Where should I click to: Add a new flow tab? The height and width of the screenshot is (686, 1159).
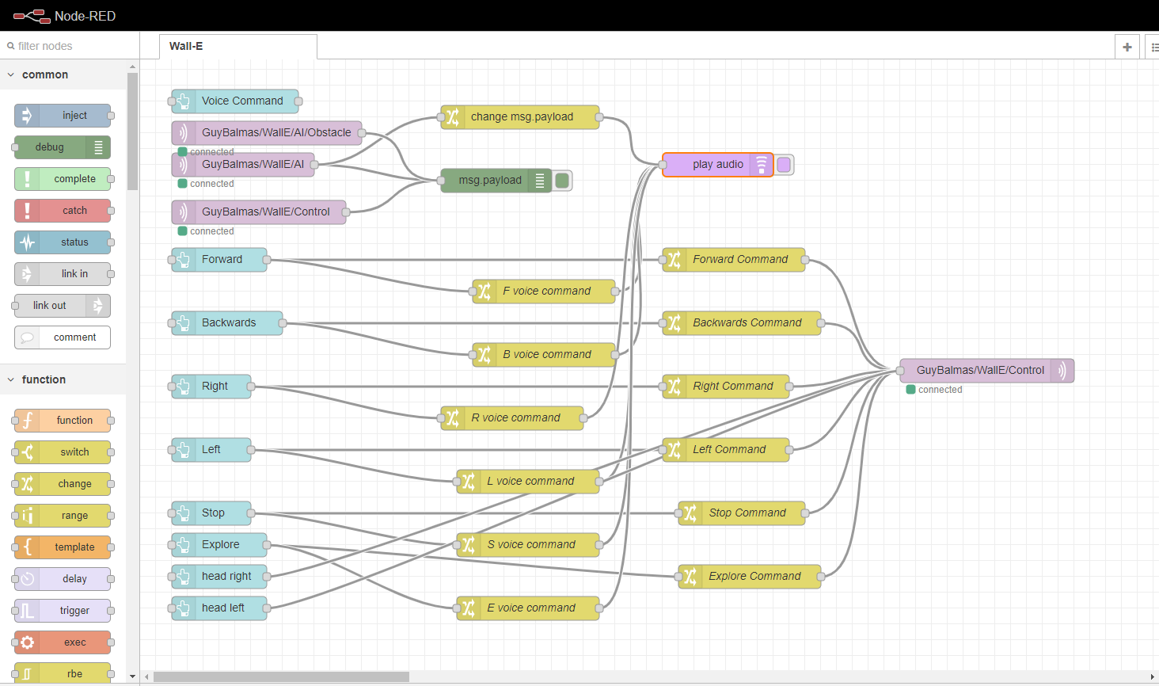[1127, 47]
